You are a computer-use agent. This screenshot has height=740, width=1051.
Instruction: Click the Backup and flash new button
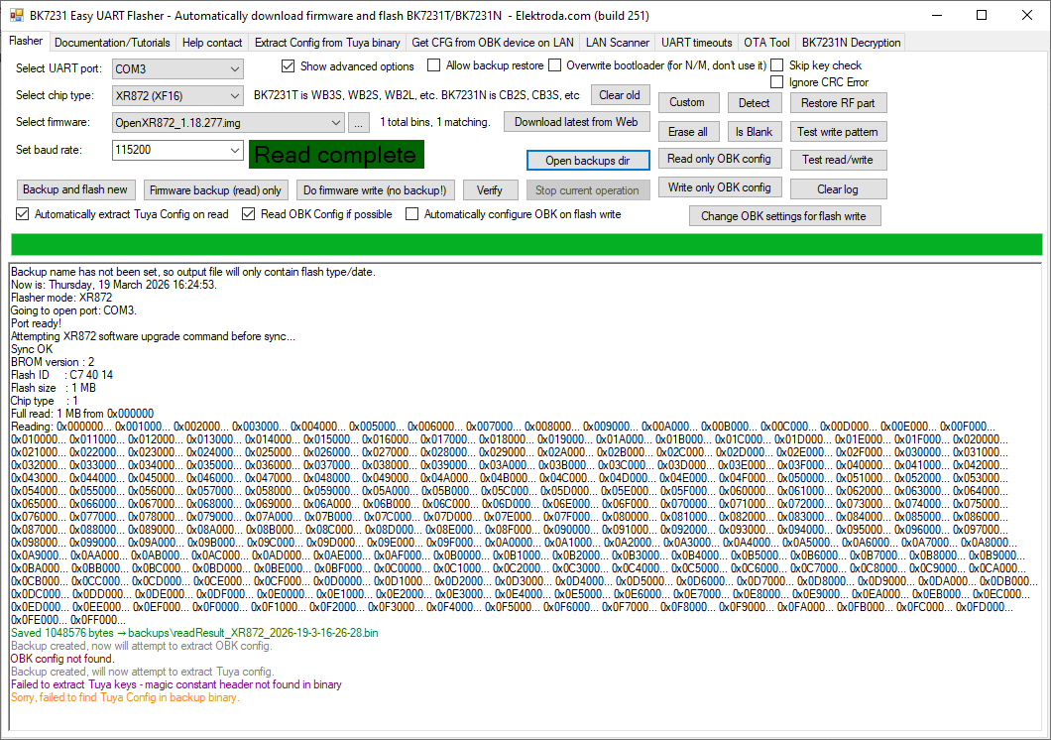[75, 189]
